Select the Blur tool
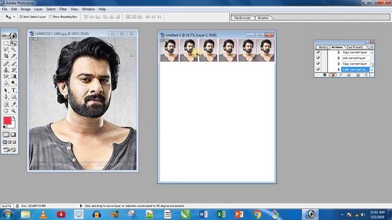The height and width of the screenshot is (220, 392). [x=6, y=83]
